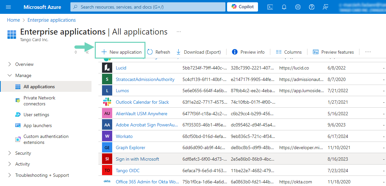Open AlienVault USM Anywhere

(x=142, y=114)
